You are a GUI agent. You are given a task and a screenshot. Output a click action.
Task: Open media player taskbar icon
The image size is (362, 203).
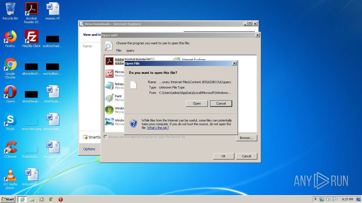[42, 199]
